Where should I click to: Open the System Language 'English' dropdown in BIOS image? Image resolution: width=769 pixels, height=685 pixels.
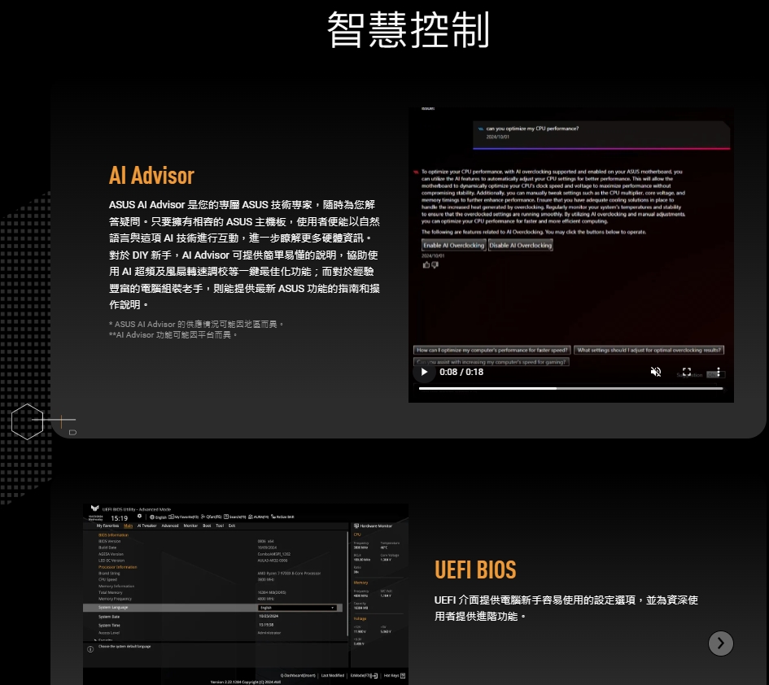point(297,608)
